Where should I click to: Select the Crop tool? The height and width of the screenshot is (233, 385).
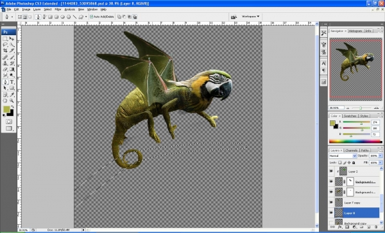coord(5,51)
